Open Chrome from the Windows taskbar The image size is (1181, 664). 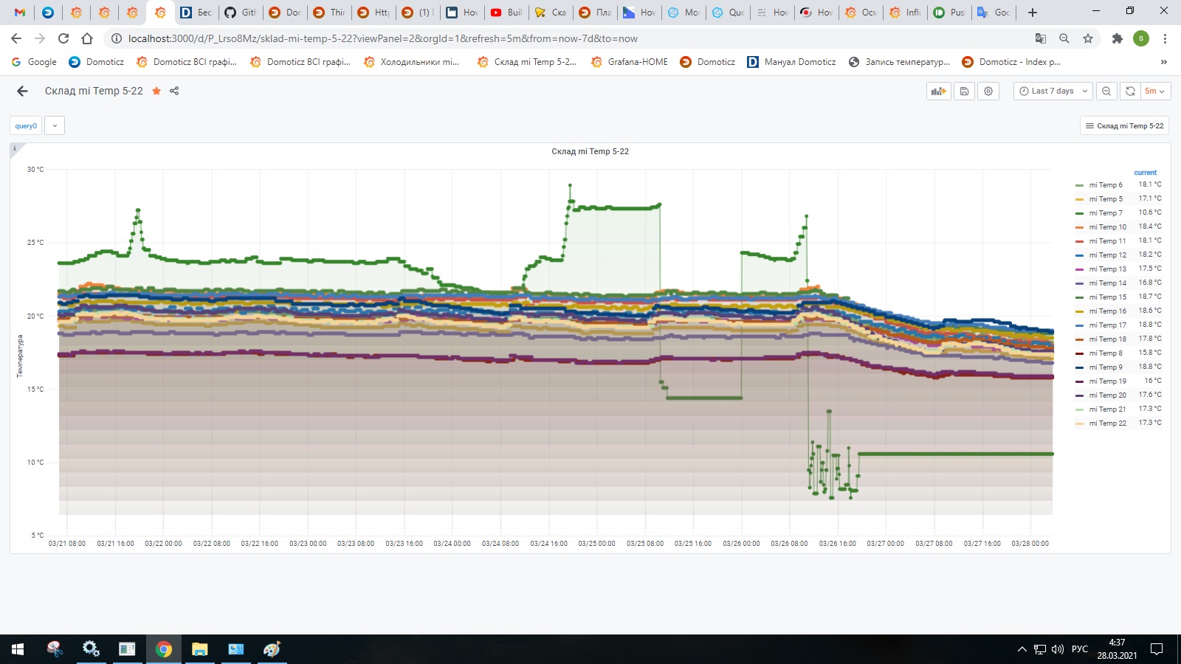(163, 650)
